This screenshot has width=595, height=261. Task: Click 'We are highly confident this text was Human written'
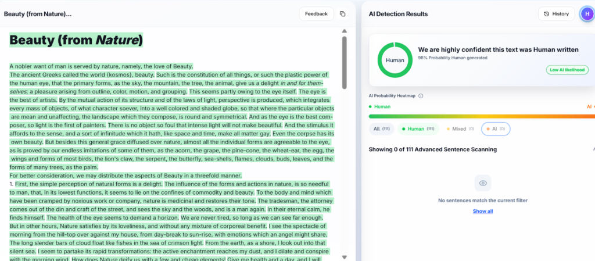point(498,49)
